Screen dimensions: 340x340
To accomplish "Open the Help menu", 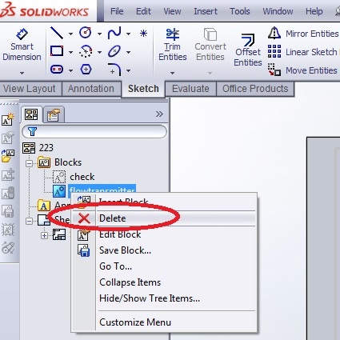I will 314,11.
